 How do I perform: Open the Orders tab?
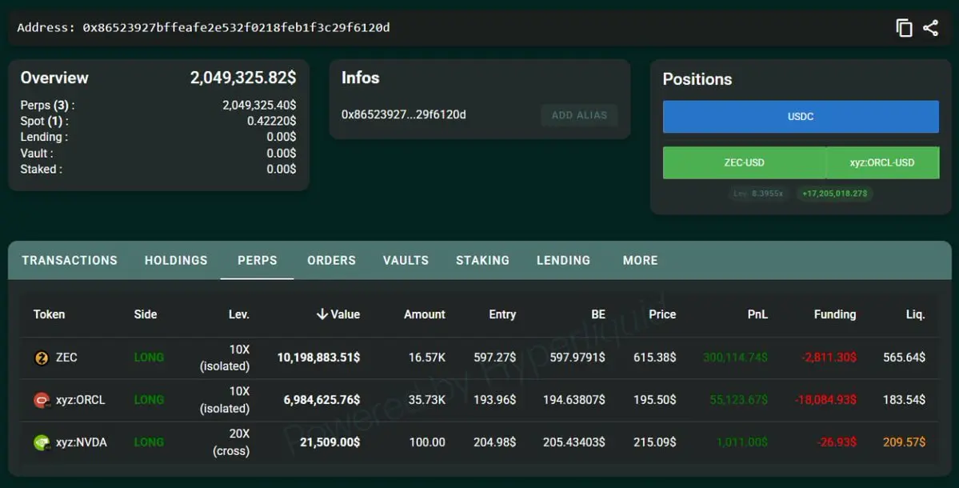[331, 261]
